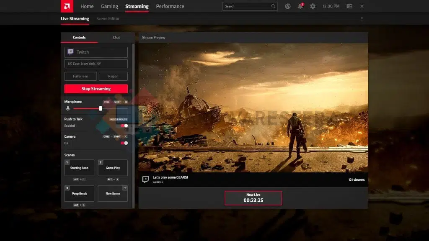429x241 pixels.
Task: Click the "Let's play some GEARS!" title
Action: click(170, 177)
